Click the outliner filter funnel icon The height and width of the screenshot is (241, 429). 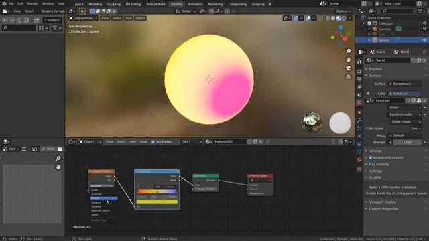tap(420, 11)
